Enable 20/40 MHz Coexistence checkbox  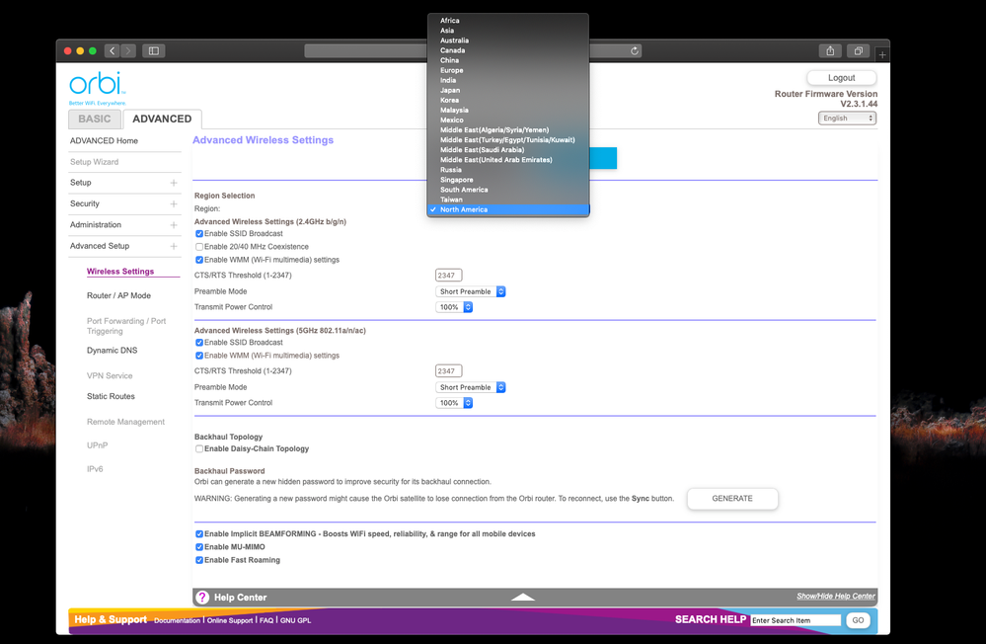click(x=199, y=247)
